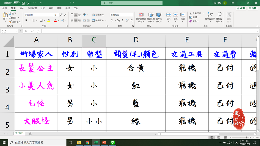Apply the red font color
The width and height of the screenshot is (260, 146).
point(55,20)
